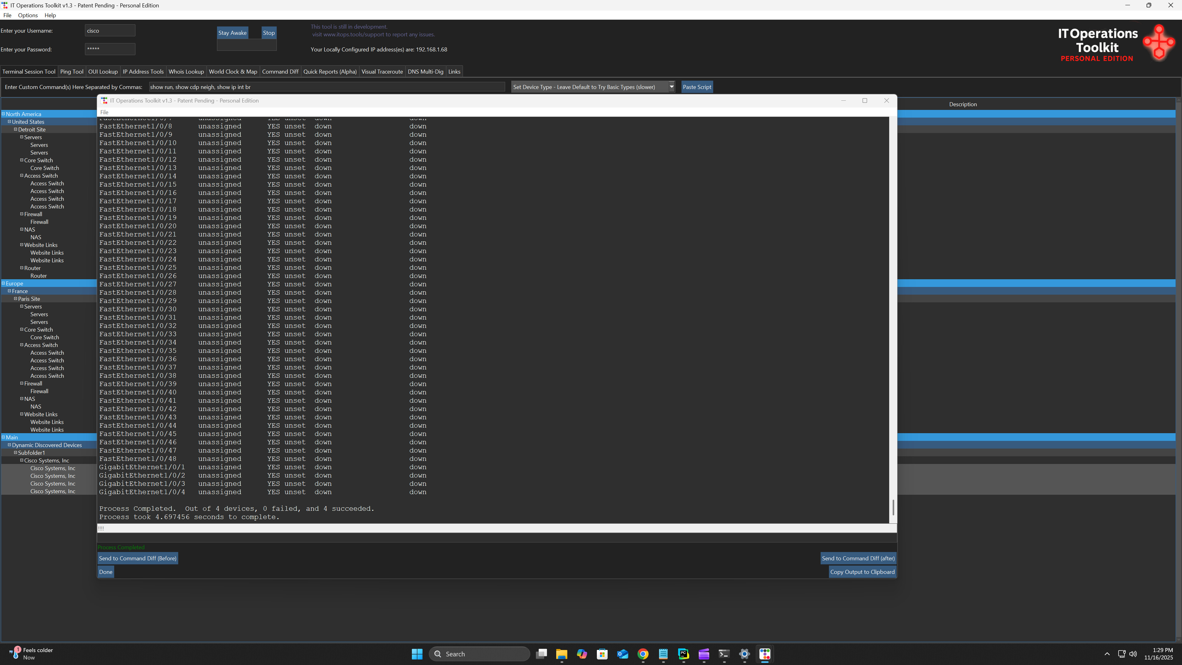The image size is (1182, 665).
Task: Open Outlook from the taskbar
Action: click(x=622, y=654)
